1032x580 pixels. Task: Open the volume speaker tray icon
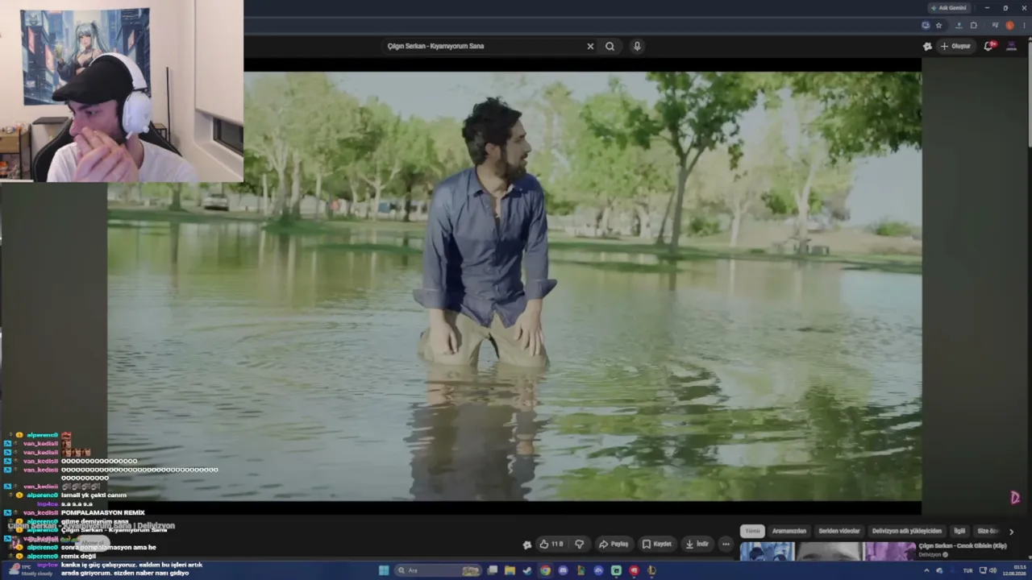(992, 570)
